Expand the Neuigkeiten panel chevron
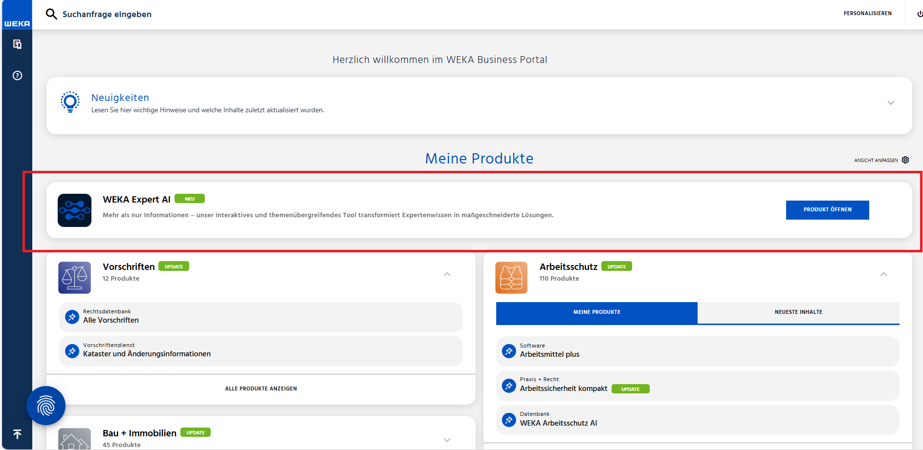The image size is (923, 450). pyautogui.click(x=891, y=103)
